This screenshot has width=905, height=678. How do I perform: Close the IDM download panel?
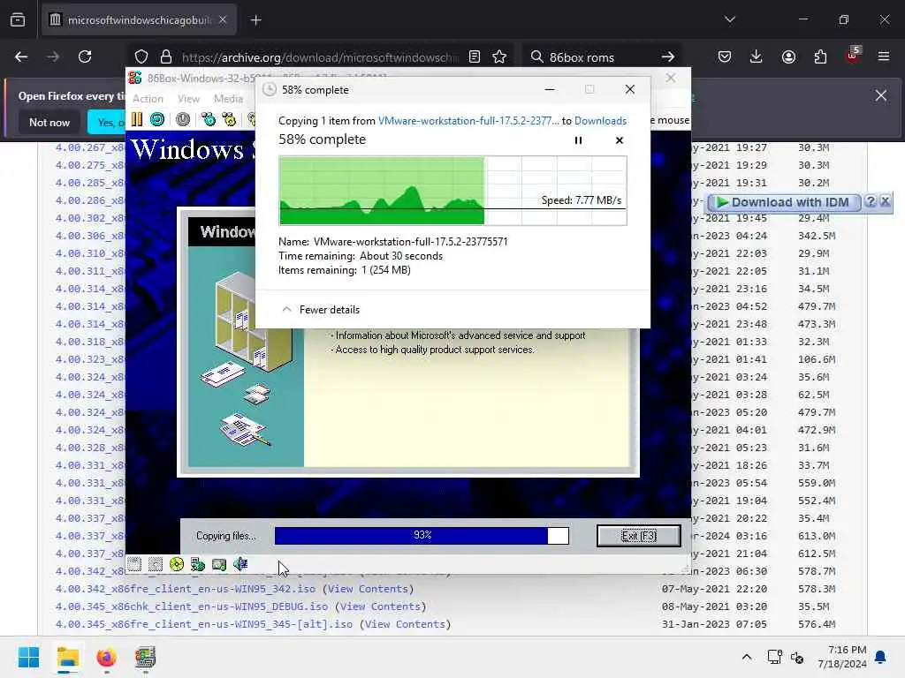click(885, 201)
